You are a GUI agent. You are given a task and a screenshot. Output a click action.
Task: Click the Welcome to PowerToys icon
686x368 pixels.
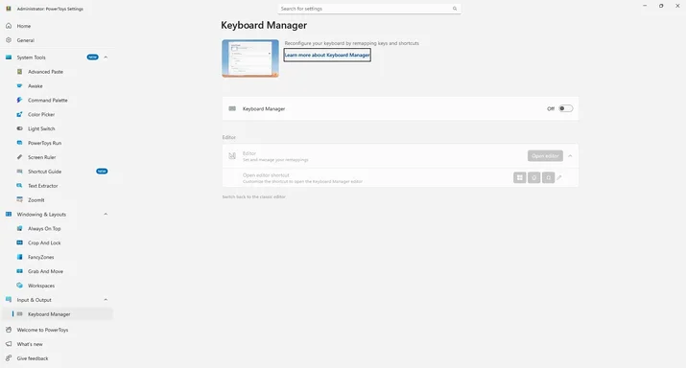[9, 330]
